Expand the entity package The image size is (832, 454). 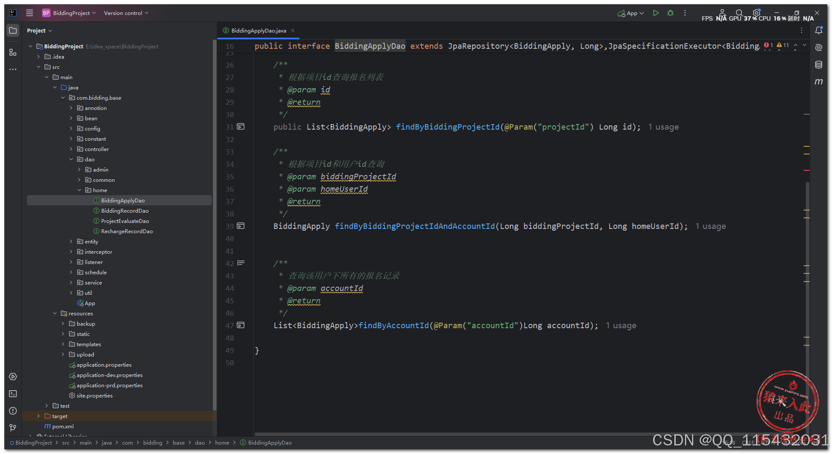point(71,241)
